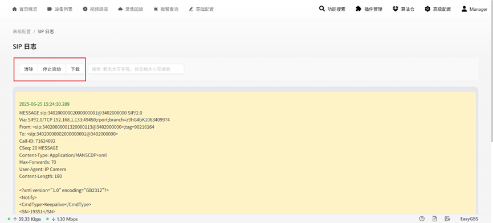Screen dimensions: 493x223
Task: Click the help question-mark icon in status bar
Action: tap(422, 218)
